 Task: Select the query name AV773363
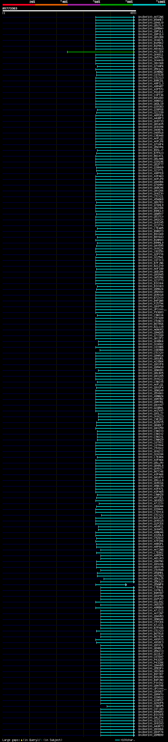(x=10, y=8)
